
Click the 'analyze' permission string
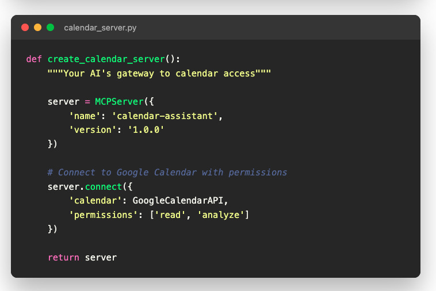221,215
